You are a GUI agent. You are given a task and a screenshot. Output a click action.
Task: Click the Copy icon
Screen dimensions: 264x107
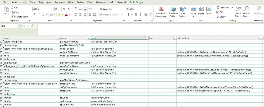click(12, 12)
